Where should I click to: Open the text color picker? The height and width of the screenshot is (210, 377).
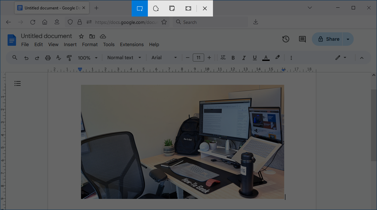pyautogui.click(x=266, y=58)
